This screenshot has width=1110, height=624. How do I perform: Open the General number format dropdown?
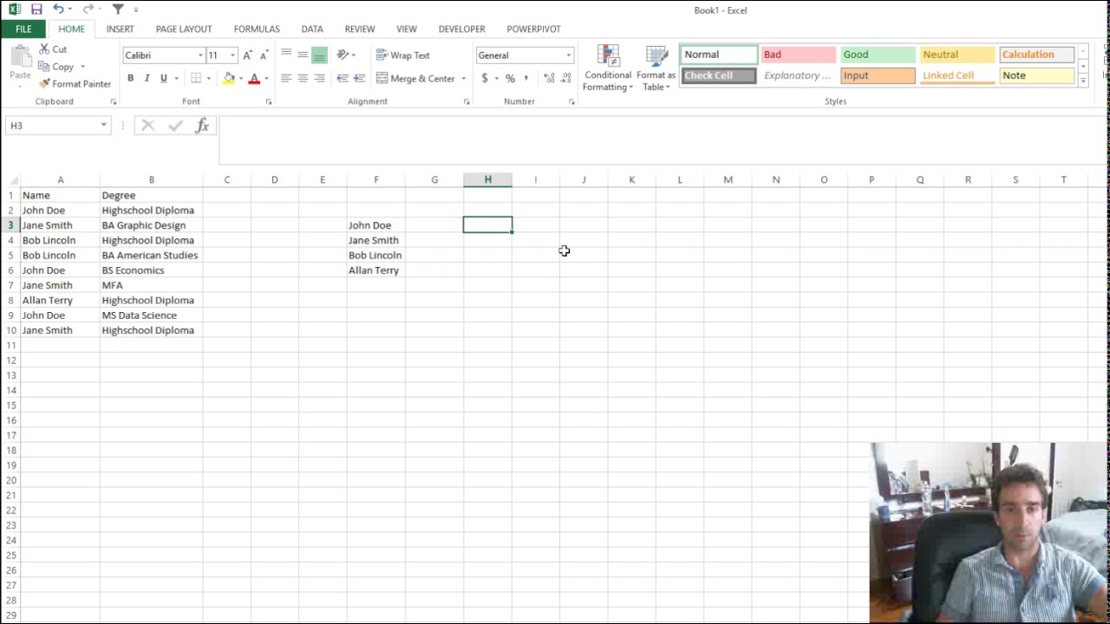point(569,55)
